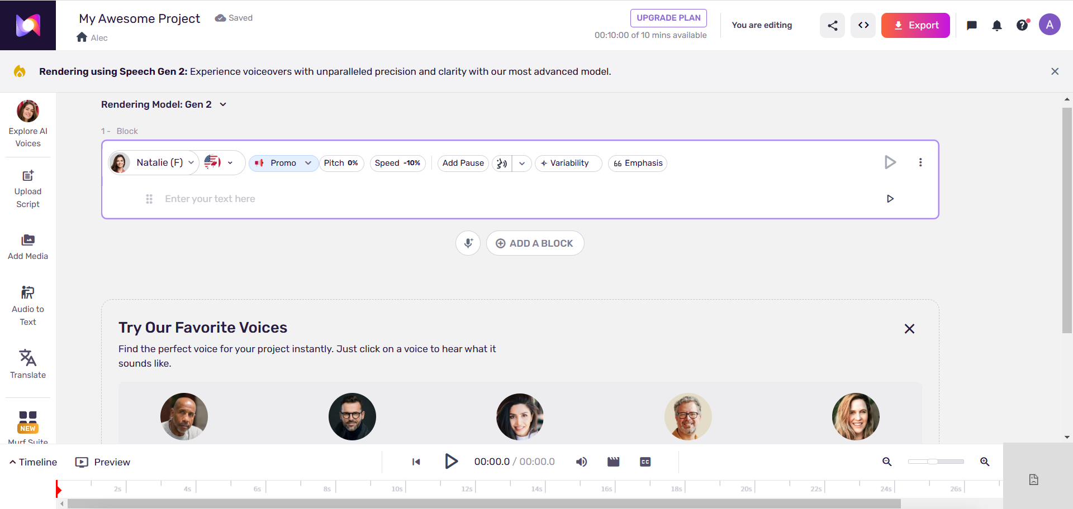Open the Natalie voice selector dropdown
1073x509 pixels.
[x=191, y=162]
